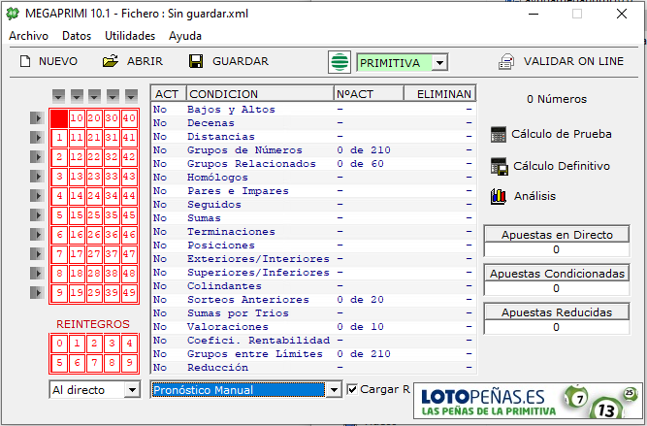647x426 pixels.
Task: Click the VALIDAR ON LINE printer icon
Action: pos(506,61)
